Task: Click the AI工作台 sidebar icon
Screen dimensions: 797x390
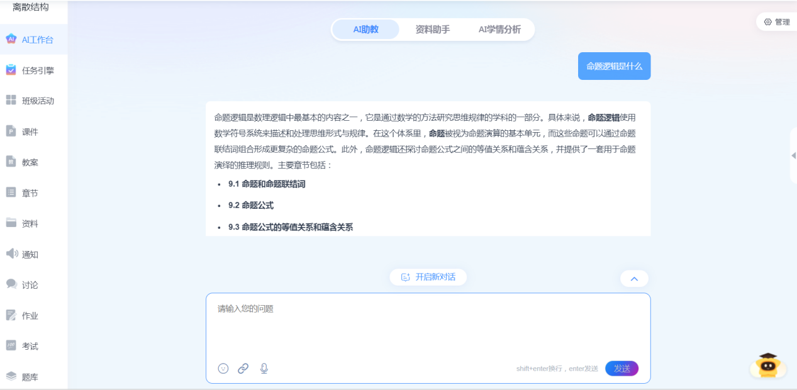Action: click(x=11, y=39)
